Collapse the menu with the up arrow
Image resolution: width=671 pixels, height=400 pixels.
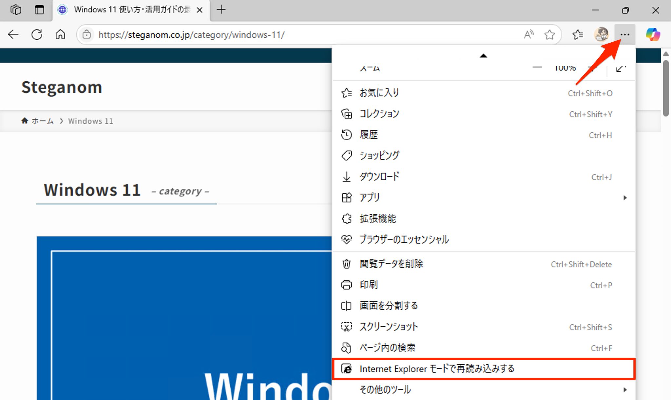pos(484,56)
